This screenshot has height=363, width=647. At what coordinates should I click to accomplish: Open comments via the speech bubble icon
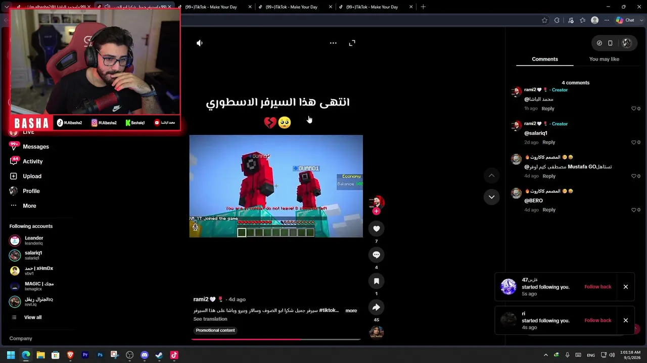click(376, 255)
